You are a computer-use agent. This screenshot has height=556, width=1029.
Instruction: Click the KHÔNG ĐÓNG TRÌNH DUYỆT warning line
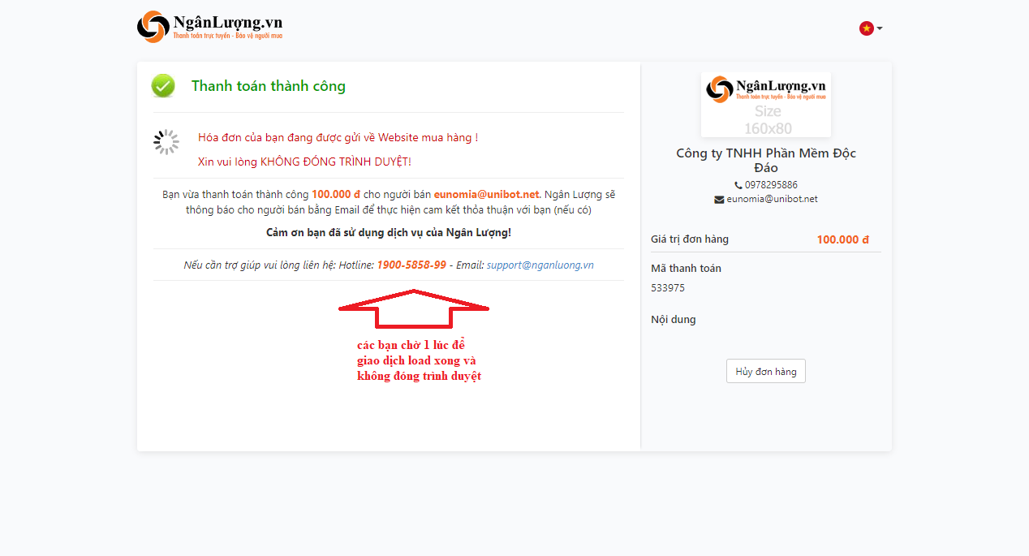(304, 162)
